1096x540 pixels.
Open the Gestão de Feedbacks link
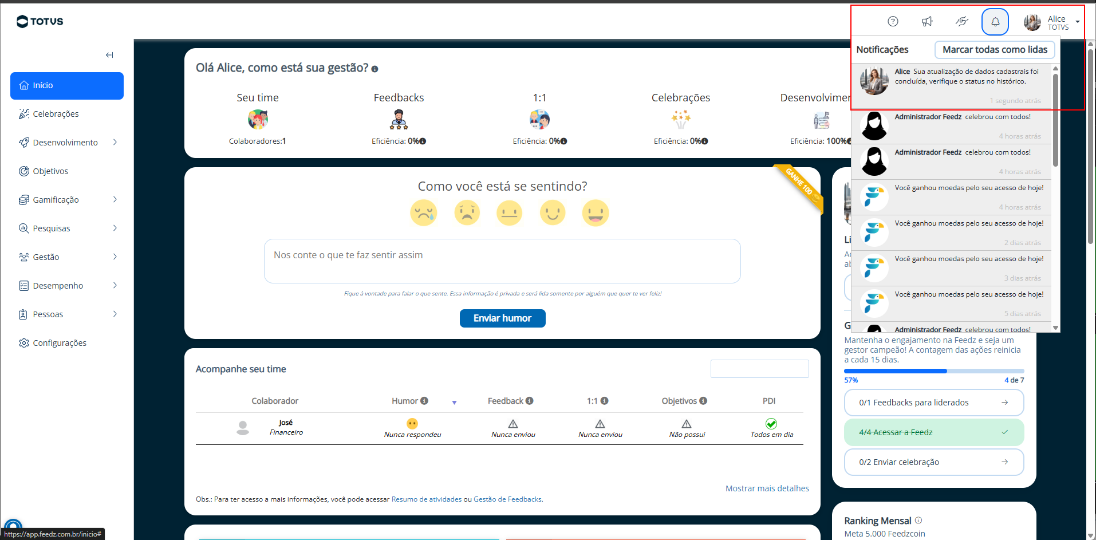pos(507,499)
